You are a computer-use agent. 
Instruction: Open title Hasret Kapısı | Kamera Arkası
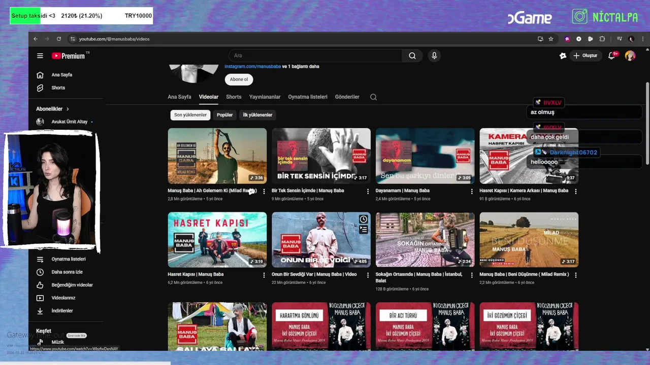point(524,191)
